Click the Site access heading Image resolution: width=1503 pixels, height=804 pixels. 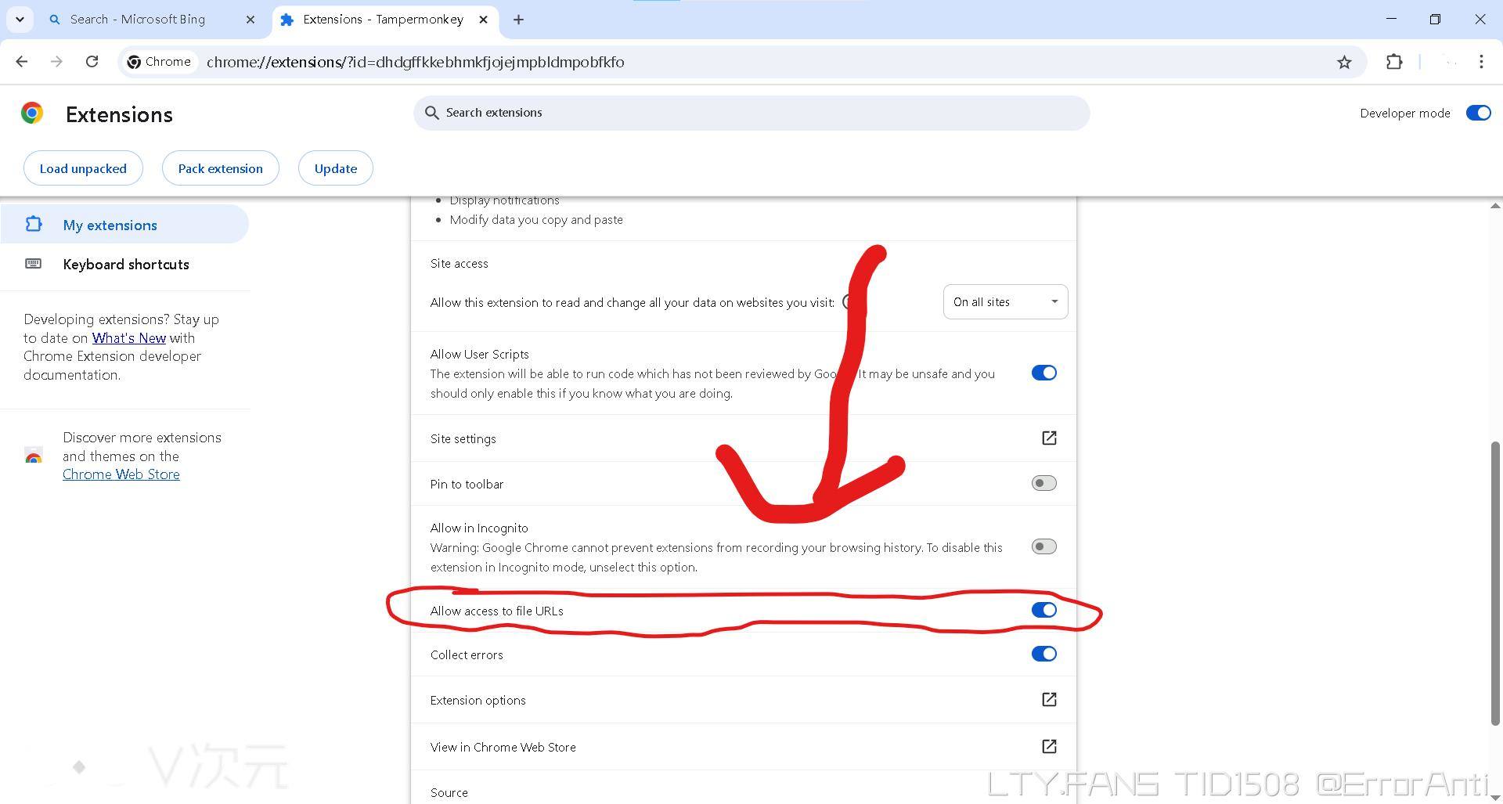pos(459,263)
